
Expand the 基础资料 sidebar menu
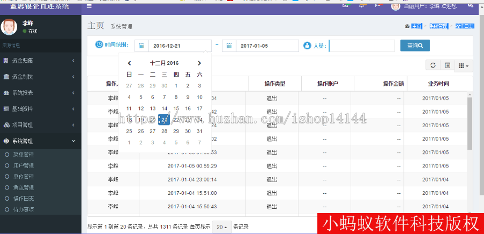40,109
